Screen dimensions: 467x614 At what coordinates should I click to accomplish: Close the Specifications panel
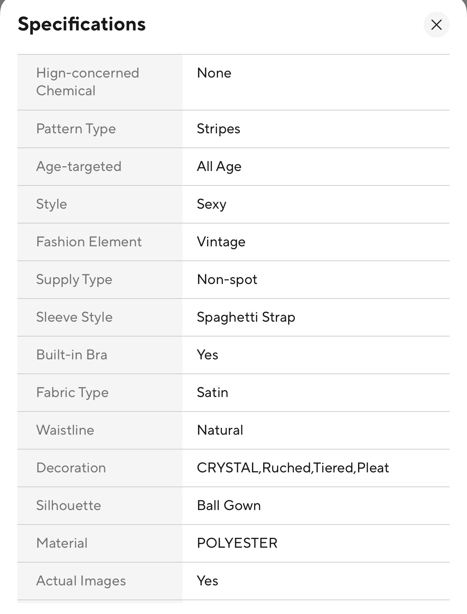point(436,25)
